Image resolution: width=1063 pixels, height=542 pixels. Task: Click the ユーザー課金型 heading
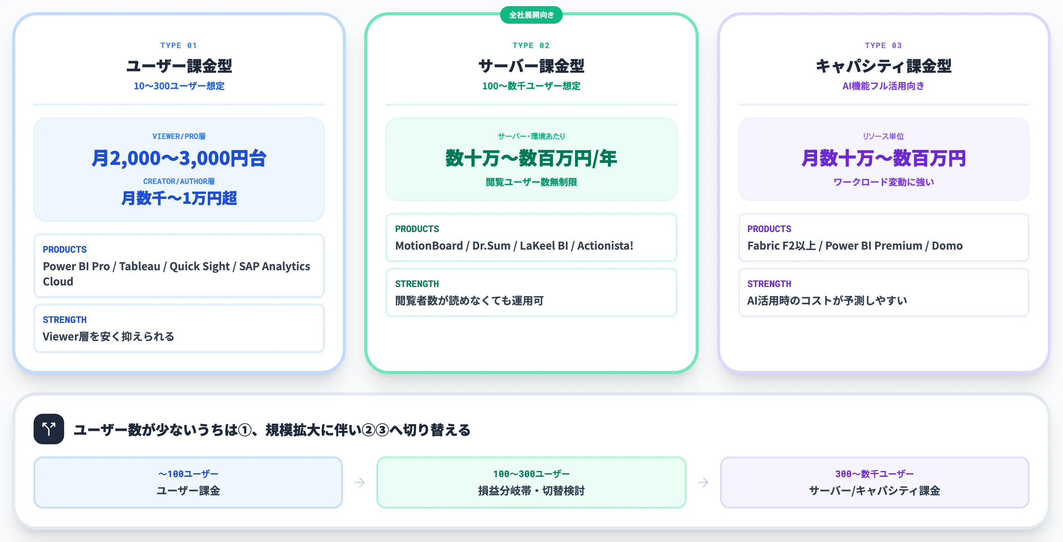click(x=179, y=66)
